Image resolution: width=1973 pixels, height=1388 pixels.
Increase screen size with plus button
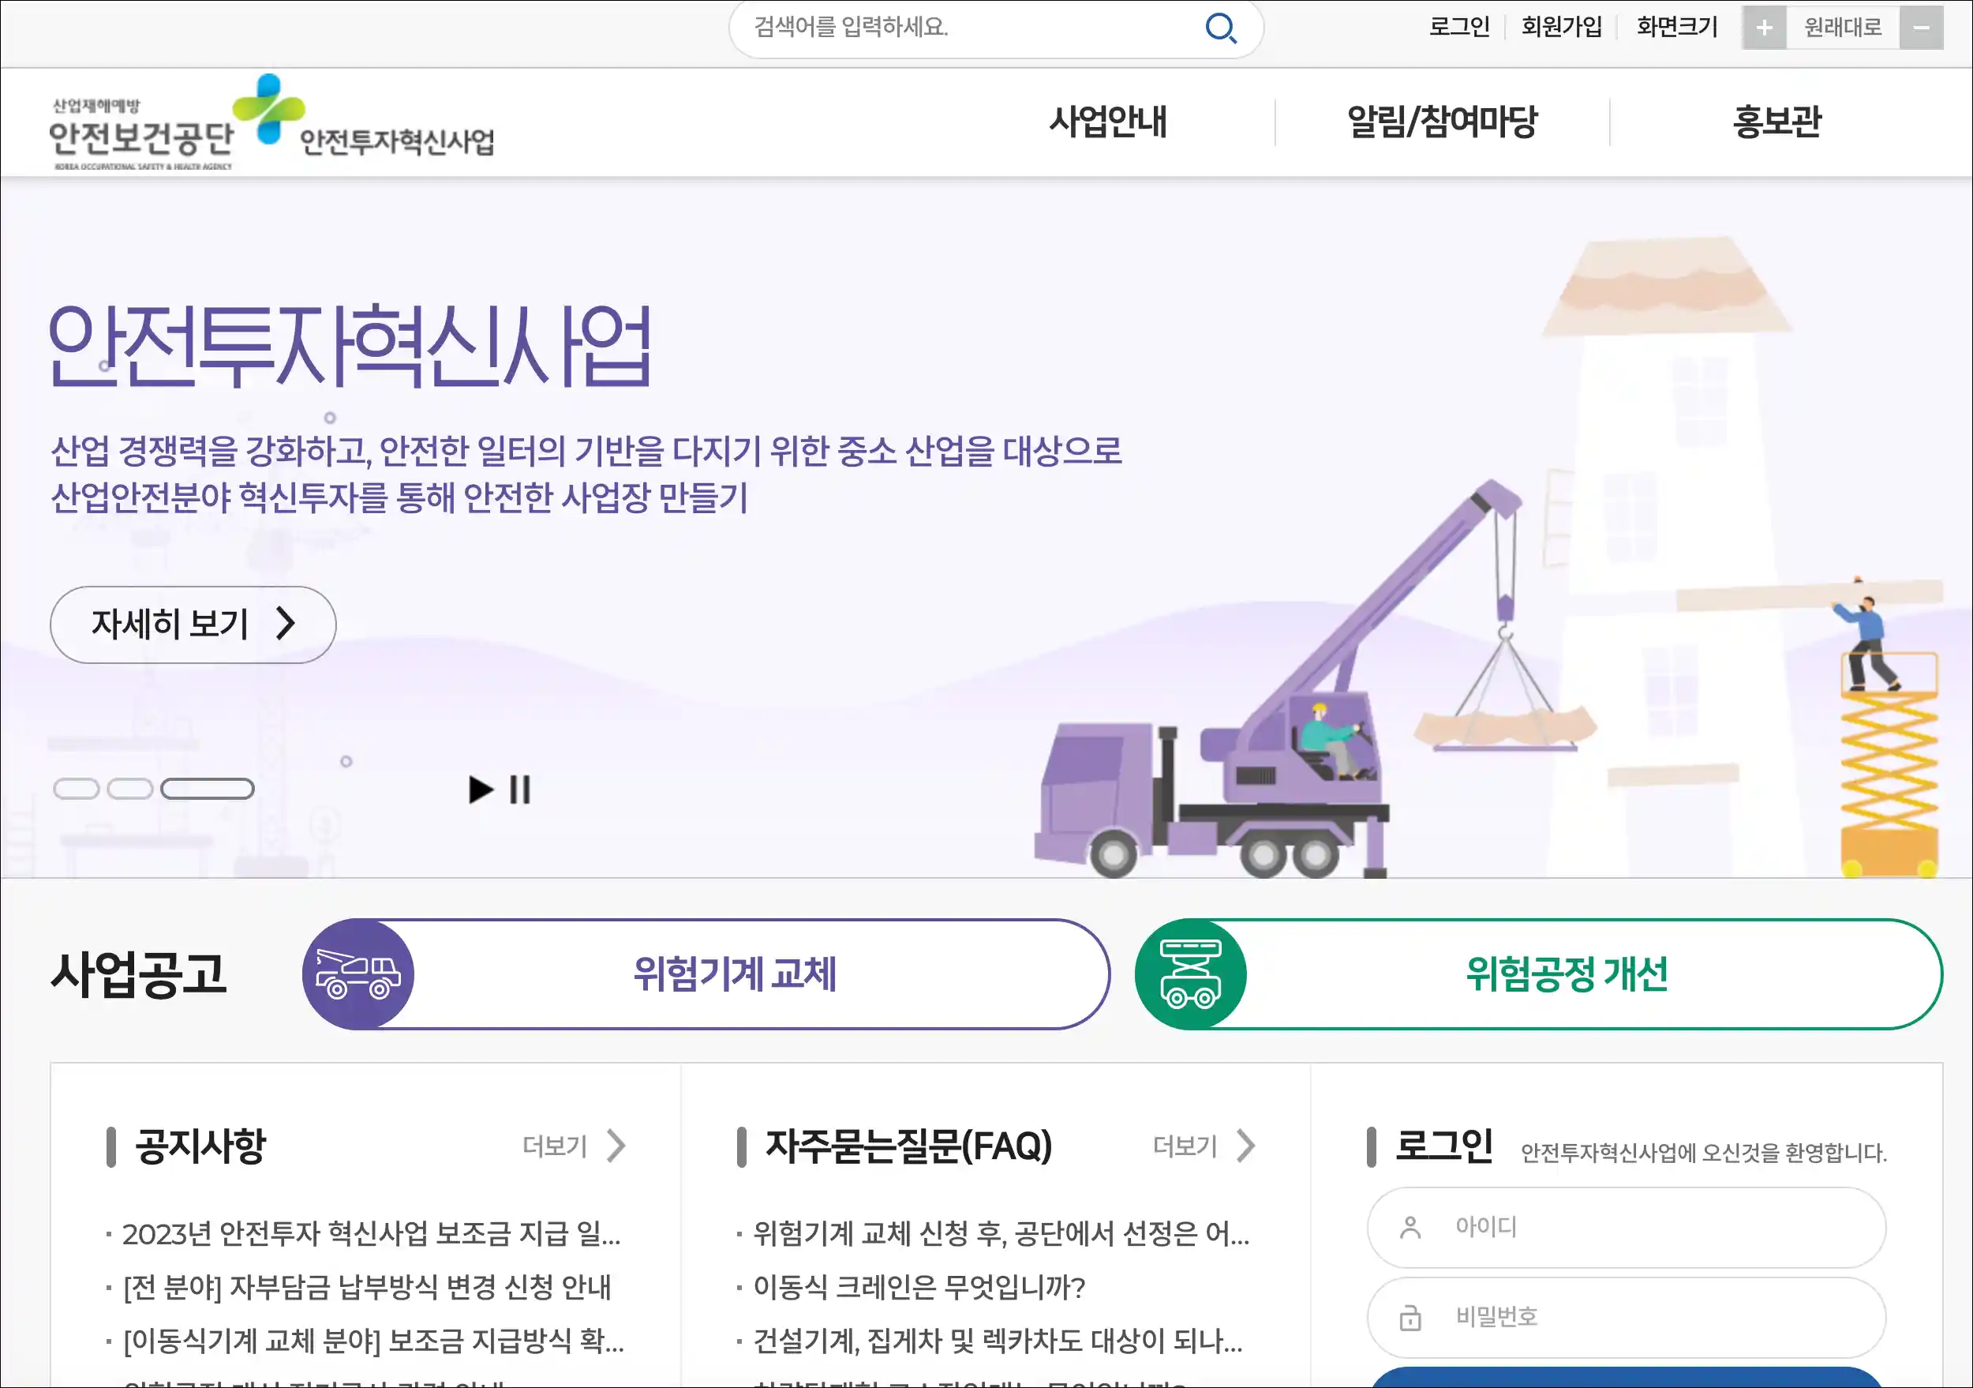tap(1764, 28)
